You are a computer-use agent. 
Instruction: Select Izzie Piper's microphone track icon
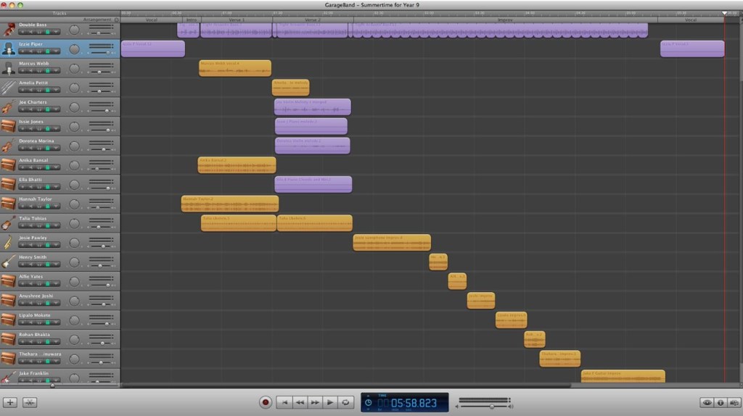(8, 49)
